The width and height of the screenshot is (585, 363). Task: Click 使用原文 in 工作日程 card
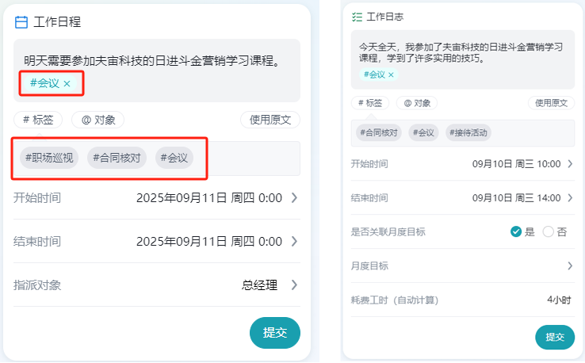[x=270, y=120]
